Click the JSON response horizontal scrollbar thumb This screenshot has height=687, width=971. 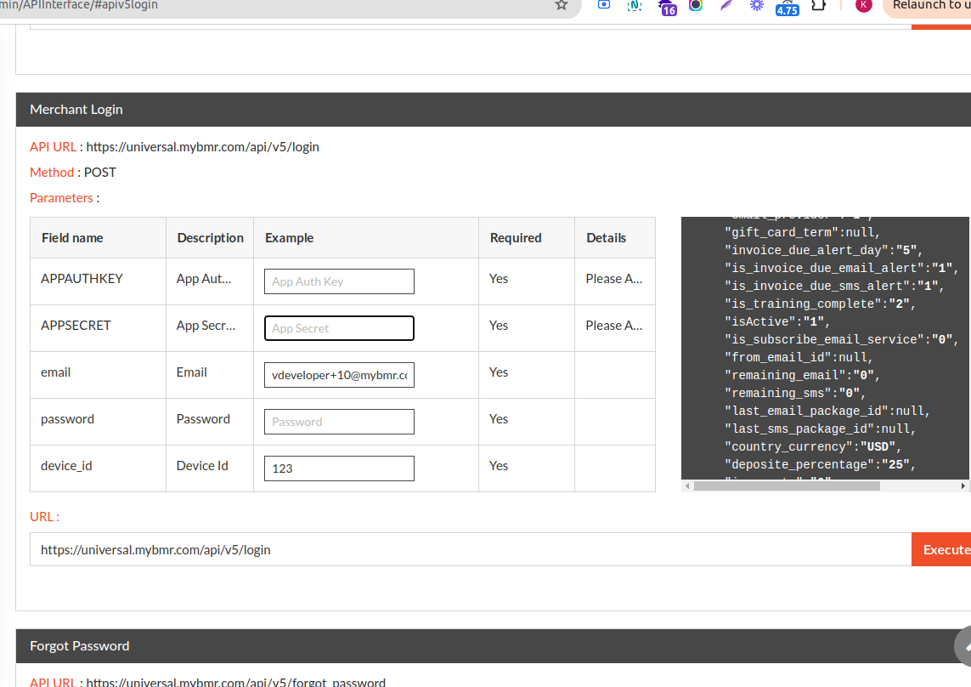pos(787,486)
